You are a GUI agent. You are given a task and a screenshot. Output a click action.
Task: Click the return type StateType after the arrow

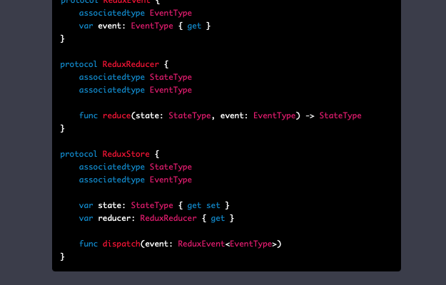(340, 115)
